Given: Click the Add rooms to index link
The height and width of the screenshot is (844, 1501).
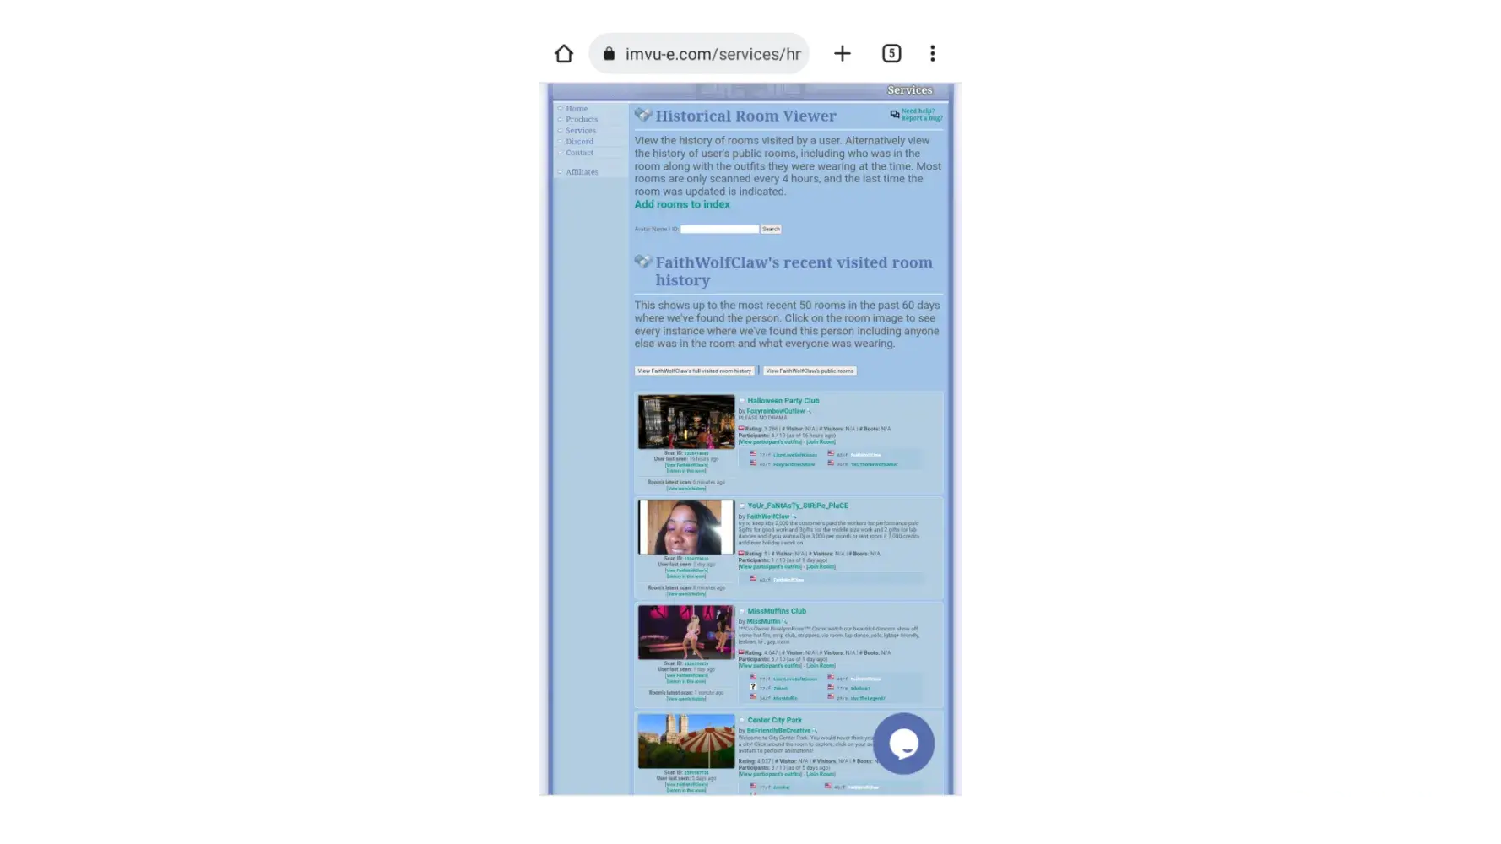Looking at the screenshot, I should point(682,204).
